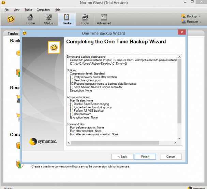Click the ghost icon in wizard title bar
Screen dimensions: 207x189
25,33
